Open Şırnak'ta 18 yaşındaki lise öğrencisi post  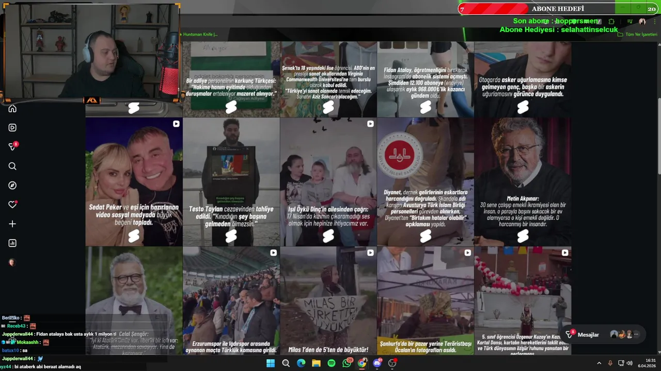[328, 79]
